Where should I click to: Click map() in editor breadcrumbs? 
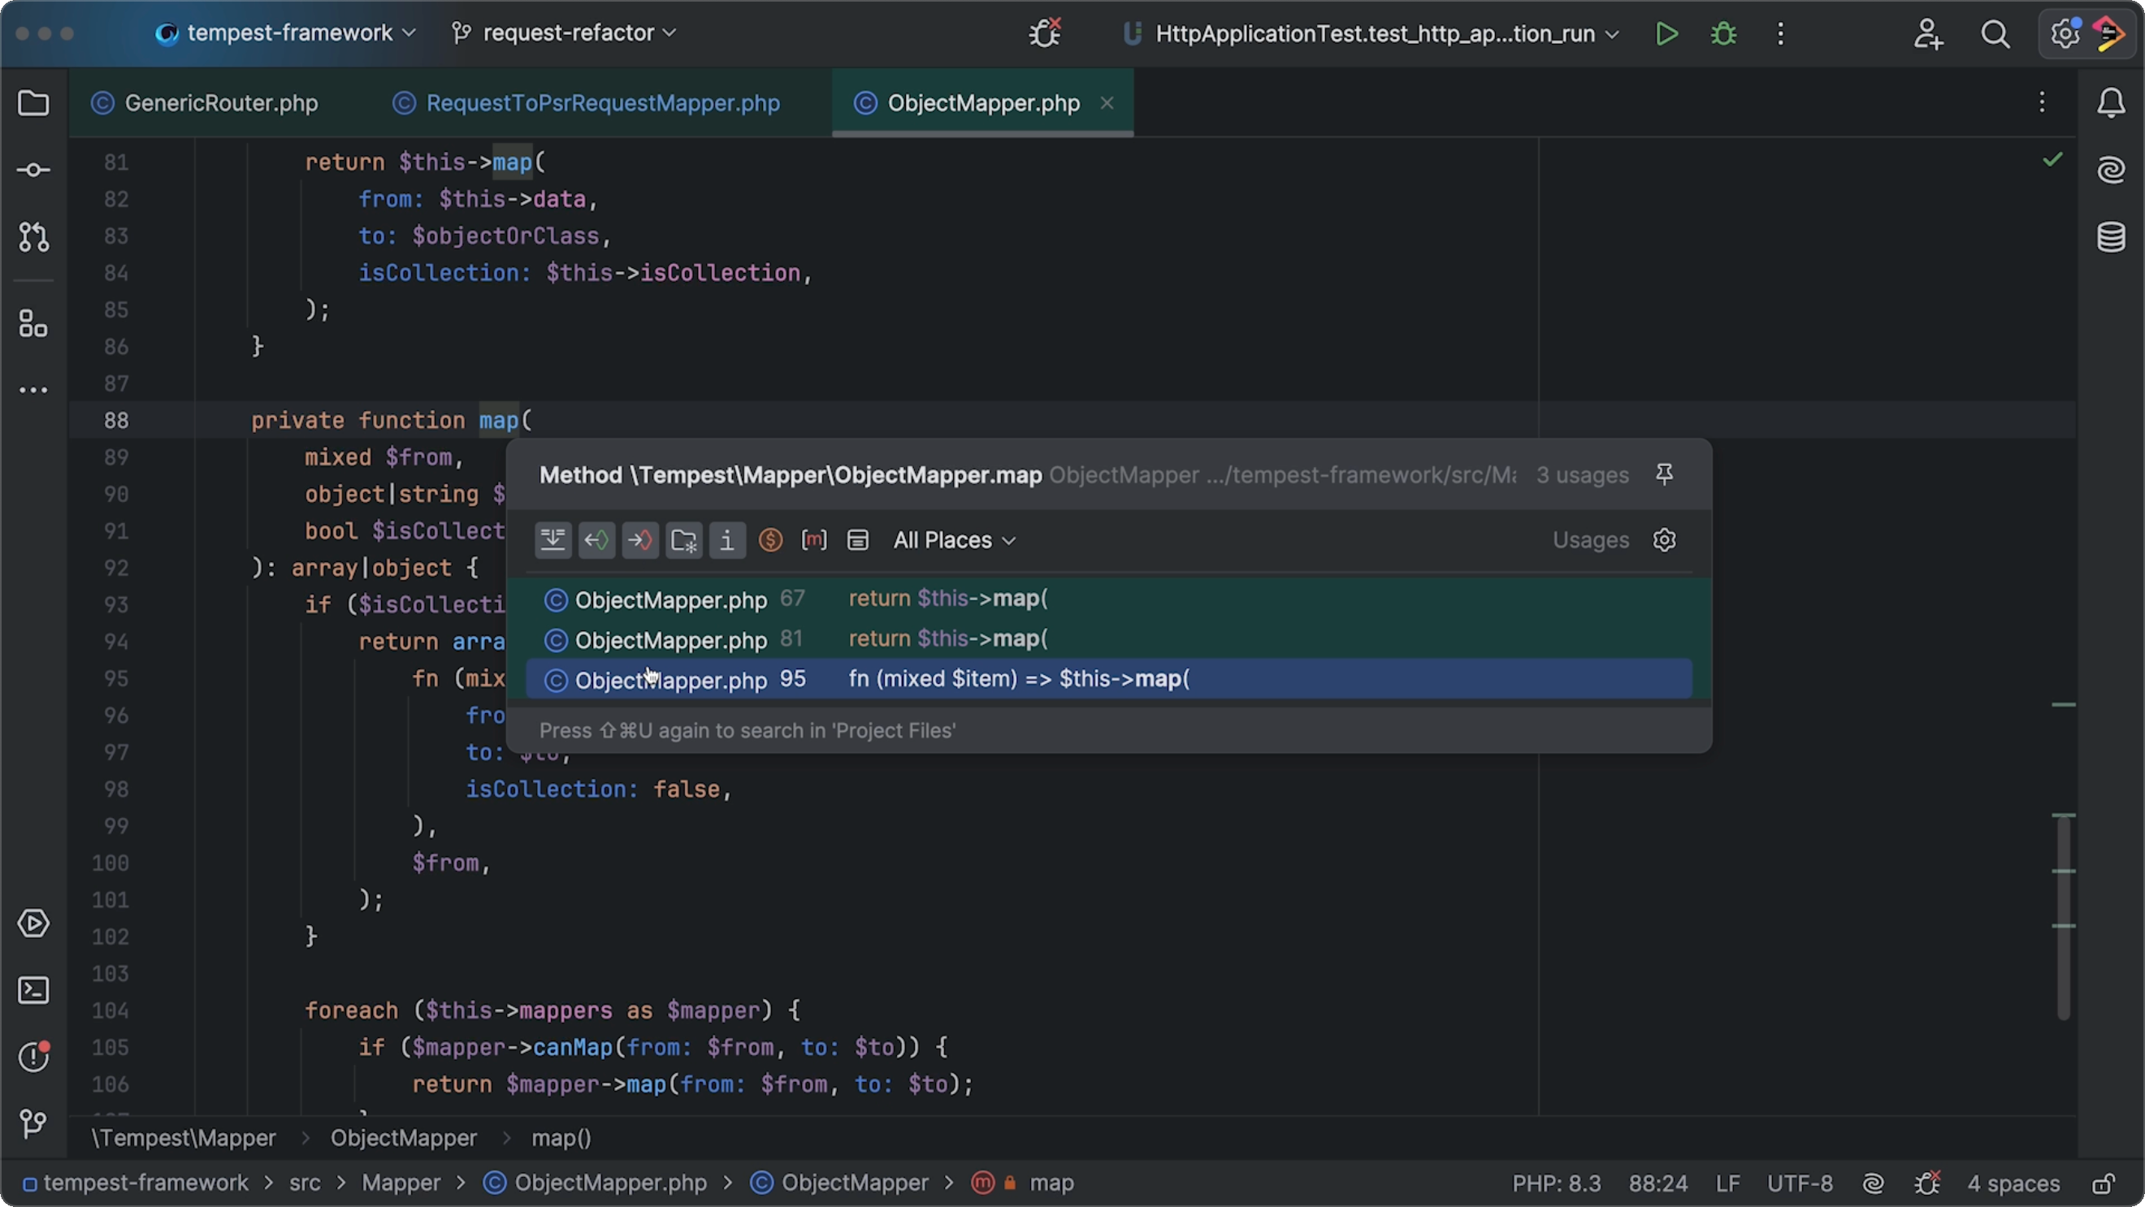[x=561, y=1138]
